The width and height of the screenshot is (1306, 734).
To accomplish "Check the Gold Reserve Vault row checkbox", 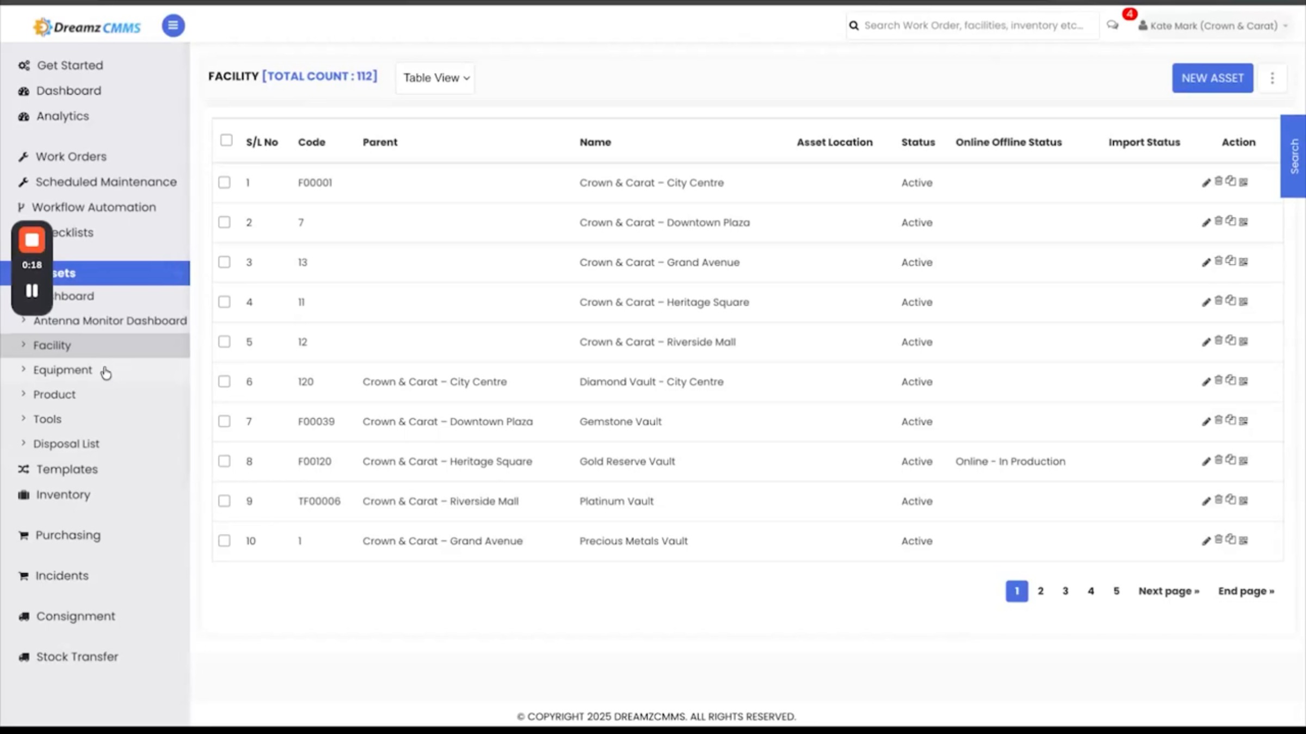I will coord(224,461).
